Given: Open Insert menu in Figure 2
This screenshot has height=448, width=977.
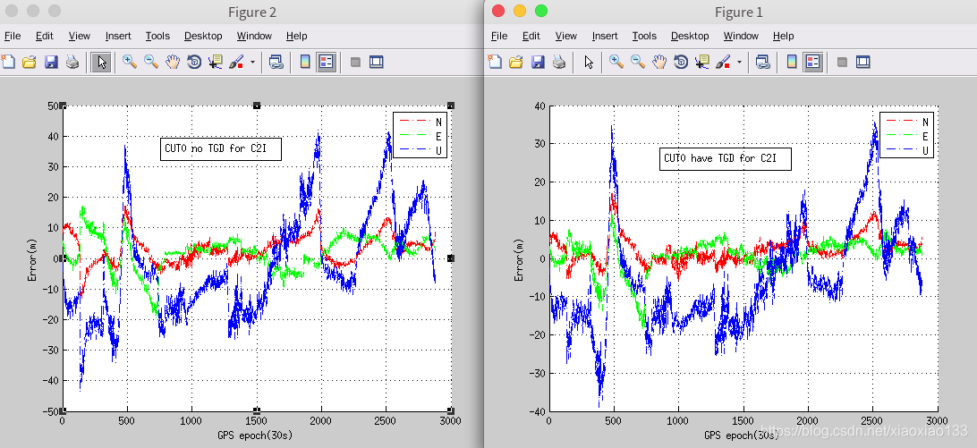Looking at the screenshot, I should click(118, 36).
